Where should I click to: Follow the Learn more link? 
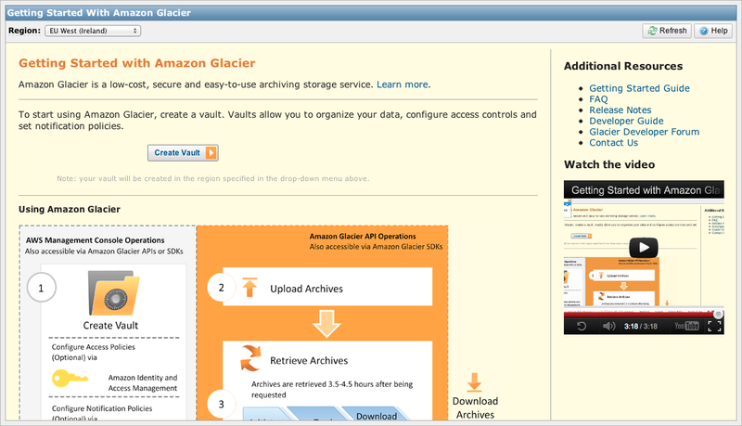(x=403, y=84)
